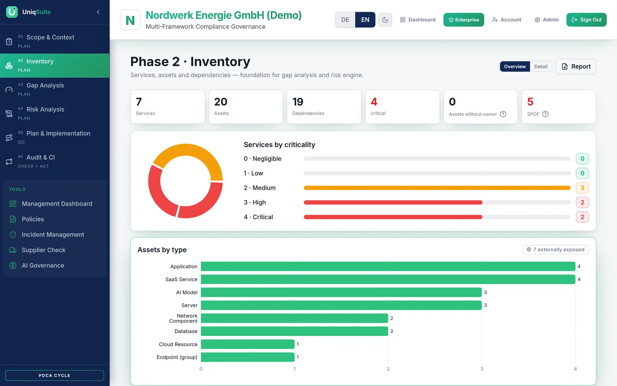
Task: Click the Inventory cubes icon
Action: pyautogui.click(x=9, y=66)
